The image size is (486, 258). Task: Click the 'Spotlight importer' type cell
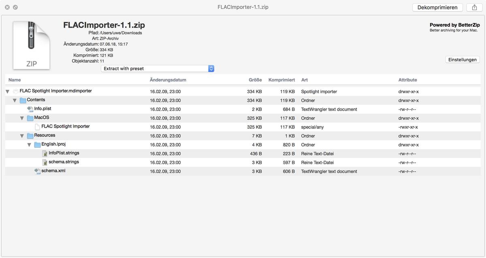(x=319, y=92)
